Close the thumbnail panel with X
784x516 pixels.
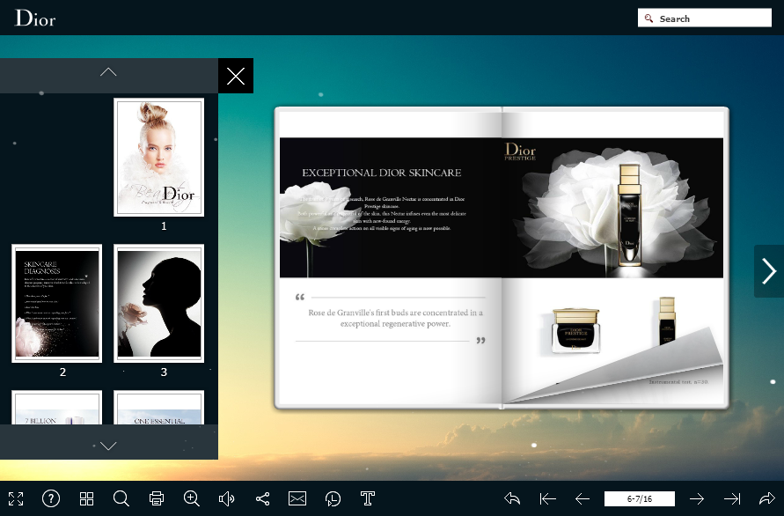[x=236, y=76]
